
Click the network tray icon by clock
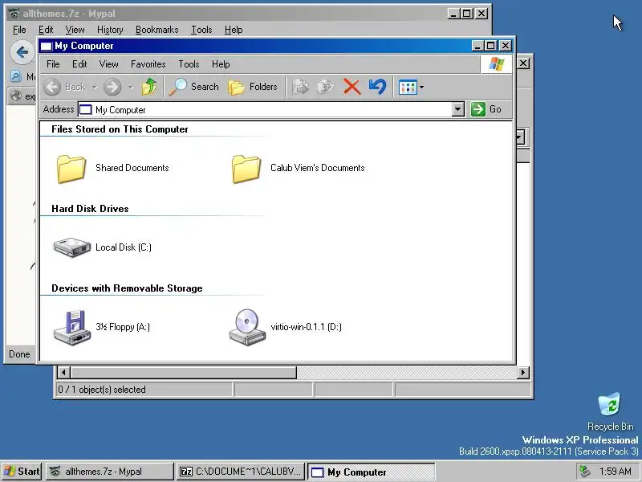pos(584,472)
